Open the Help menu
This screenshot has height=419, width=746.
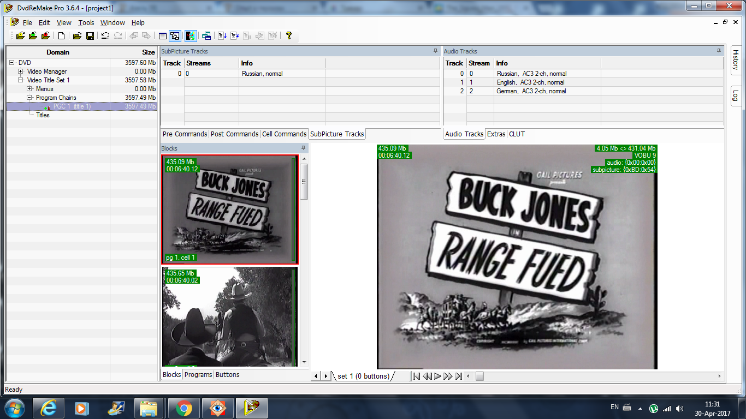pos(138,23)
